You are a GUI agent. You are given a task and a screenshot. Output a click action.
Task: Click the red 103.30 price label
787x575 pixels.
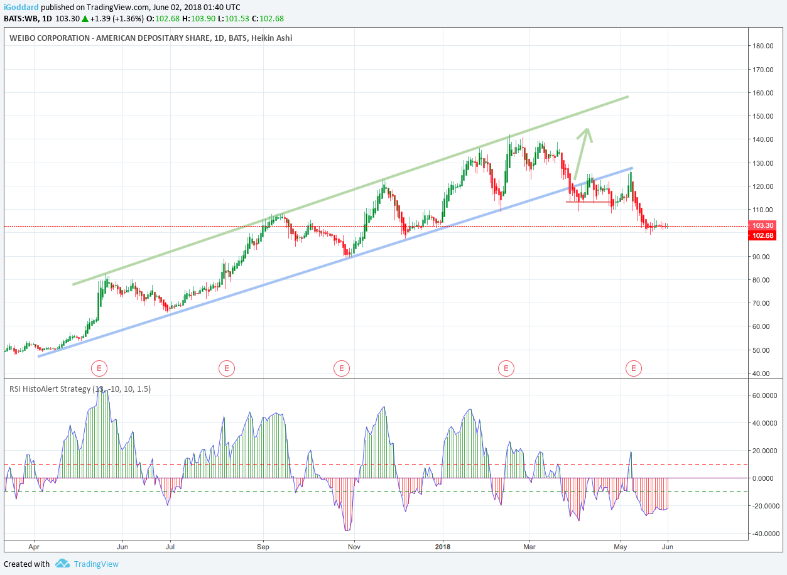(x=763, y=225)
